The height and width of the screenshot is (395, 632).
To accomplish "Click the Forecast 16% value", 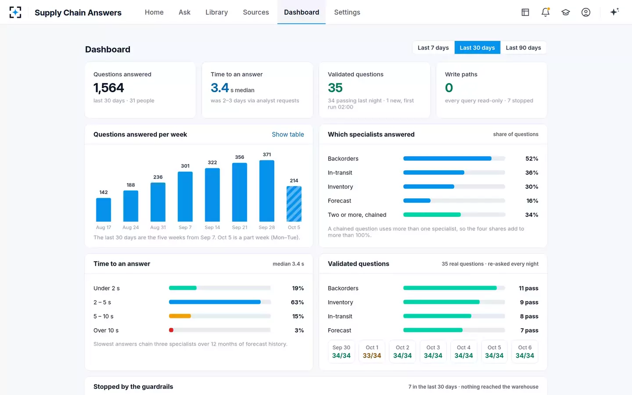I will pyautogui.click(x=532, y=201).
